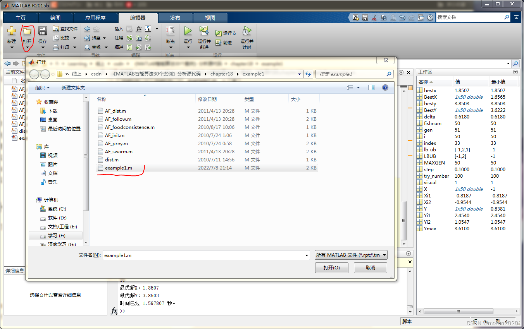Viewport: 524px width, 329px height.
Task: Click the scissors cut icon
Action: (x=374, y=17)
